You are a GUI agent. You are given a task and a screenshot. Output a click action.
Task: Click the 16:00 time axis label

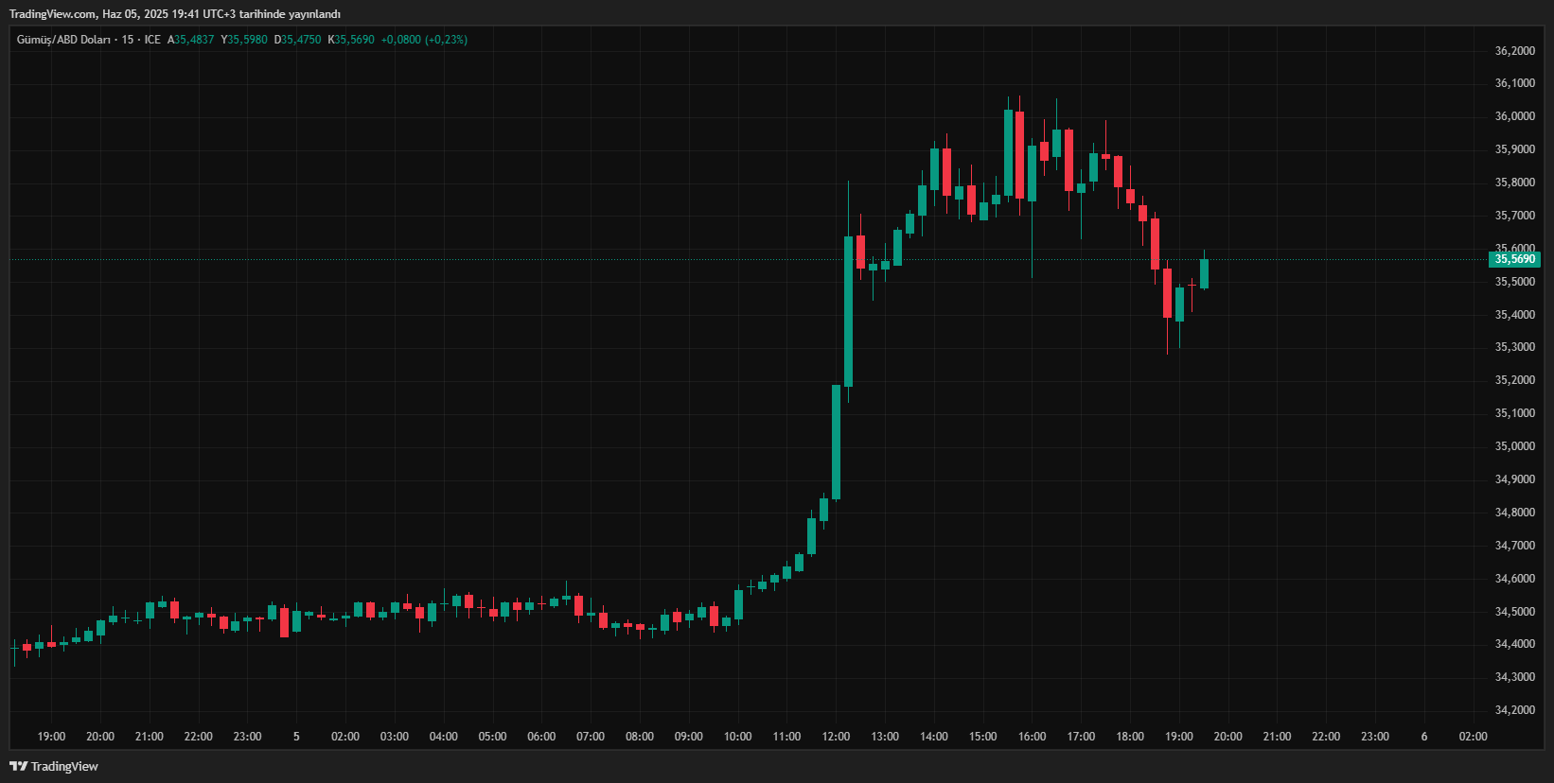click(1033, 737)
